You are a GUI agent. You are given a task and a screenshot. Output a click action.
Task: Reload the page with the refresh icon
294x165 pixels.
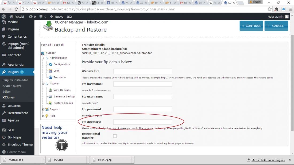pos(16,9)
